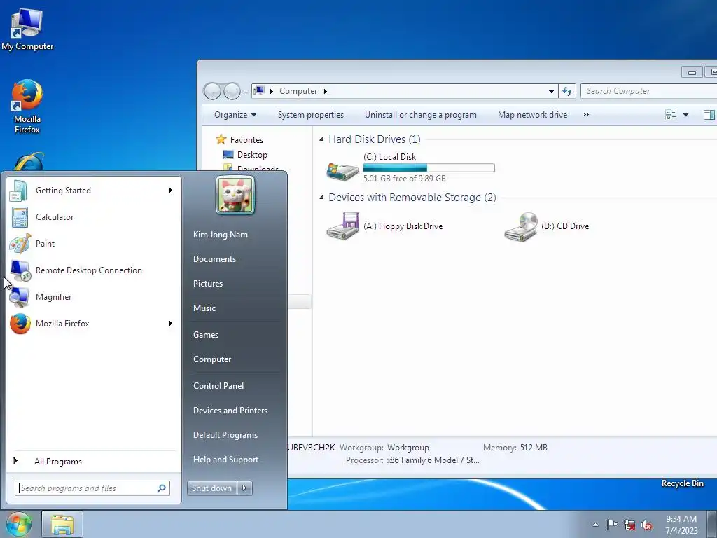Screen dimensions: 717x538
Task: Open the view options dropdown arrow
Action: 685,115
